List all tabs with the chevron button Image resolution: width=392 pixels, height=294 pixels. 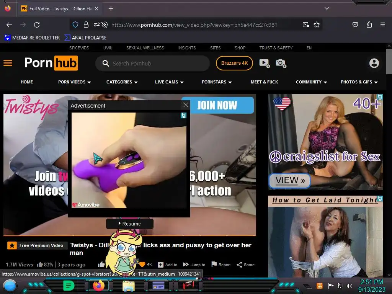(327, 8)
